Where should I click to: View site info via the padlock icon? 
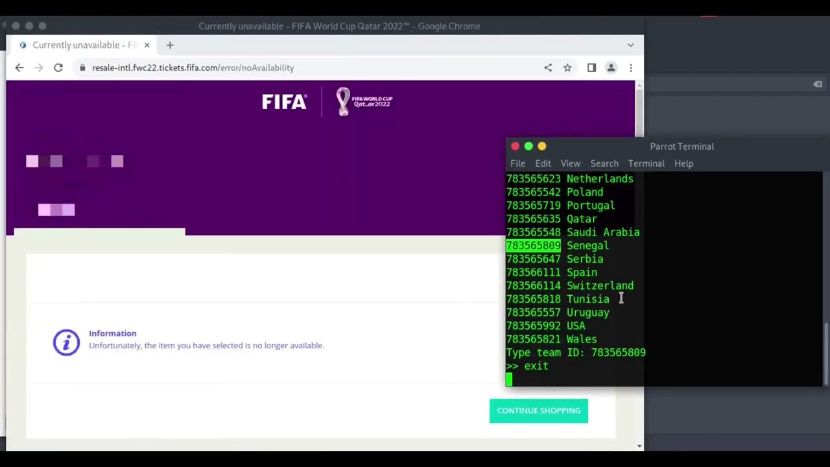pyautogui.click(x=82, y=67)
